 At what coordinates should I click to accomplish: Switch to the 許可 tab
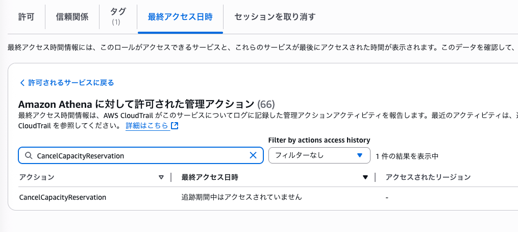[26, 17]
